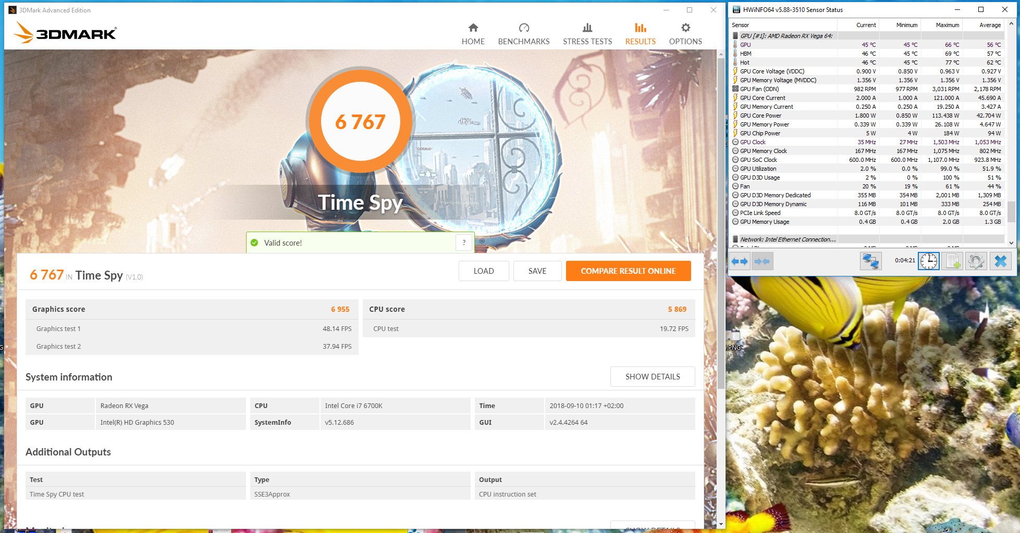This screenshot has height=533, width=1020.
Task: Click the CPU score 5 869 row
Action: [x=529, y=309]
